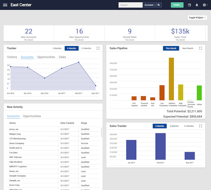Open the settings gear menu
The image size is (211, 190).
pos(205,5)
